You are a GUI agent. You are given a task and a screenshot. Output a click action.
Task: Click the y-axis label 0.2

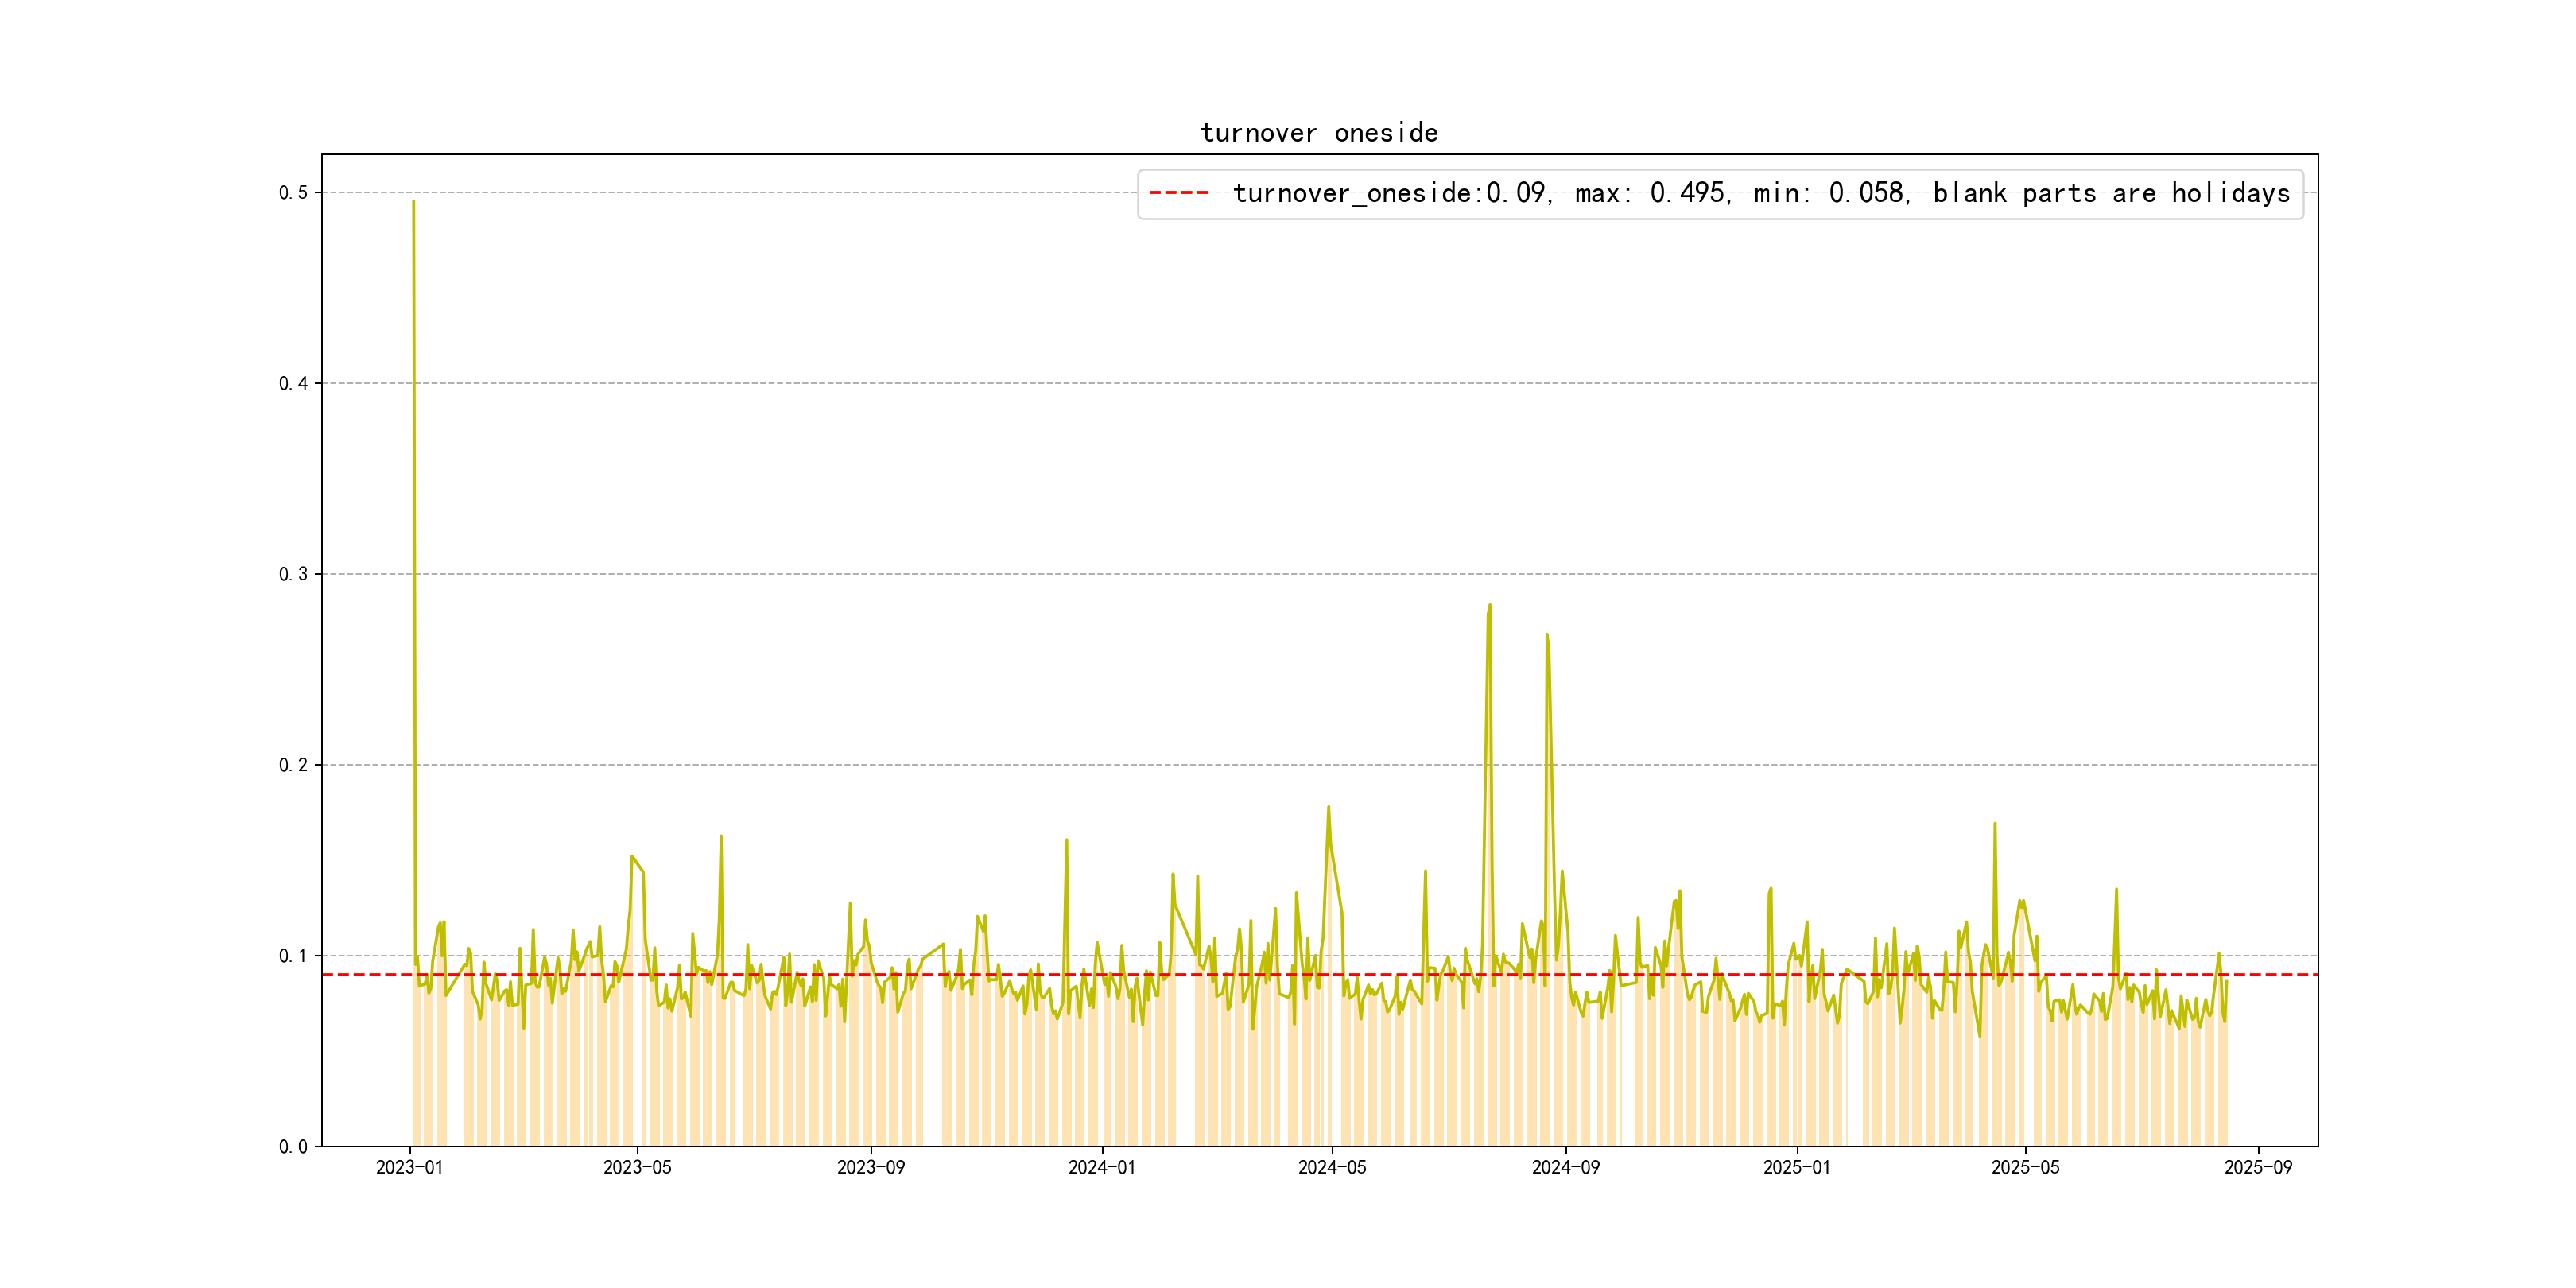[293, 765]
